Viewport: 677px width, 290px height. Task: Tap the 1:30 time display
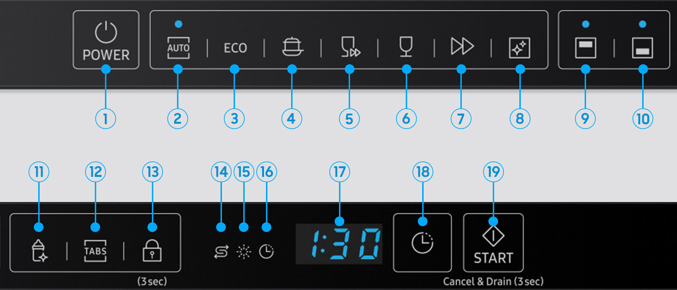tap(339, 244)
